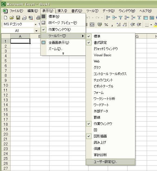Screen dimensions: 157x171
Task: Select column header A
Action: 20,36
